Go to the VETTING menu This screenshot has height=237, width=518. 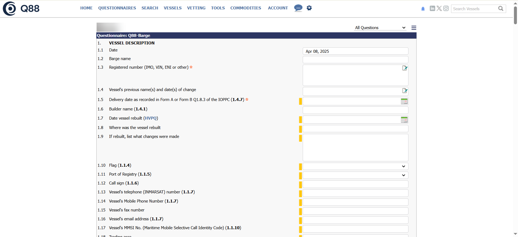(x=196, y=8)
